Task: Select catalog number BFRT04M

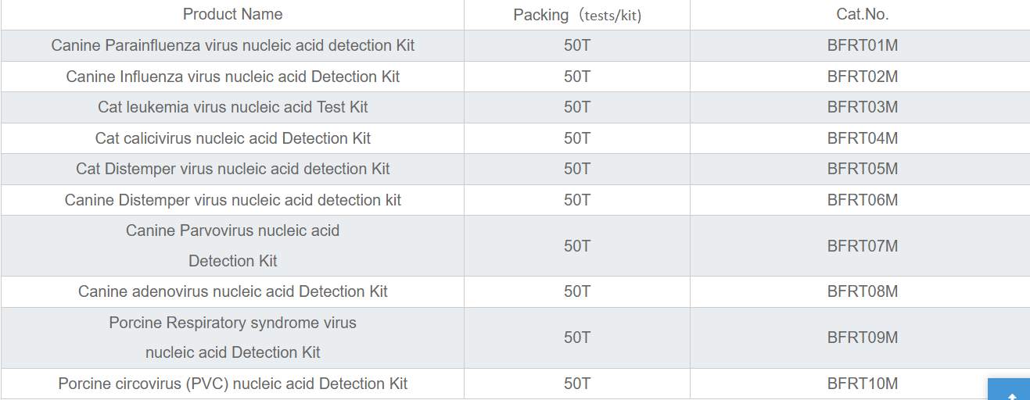Action: [x=863, y=138]
